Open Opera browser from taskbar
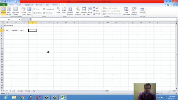The width and height of the screenshot is (178, 100). click(38, 97)
